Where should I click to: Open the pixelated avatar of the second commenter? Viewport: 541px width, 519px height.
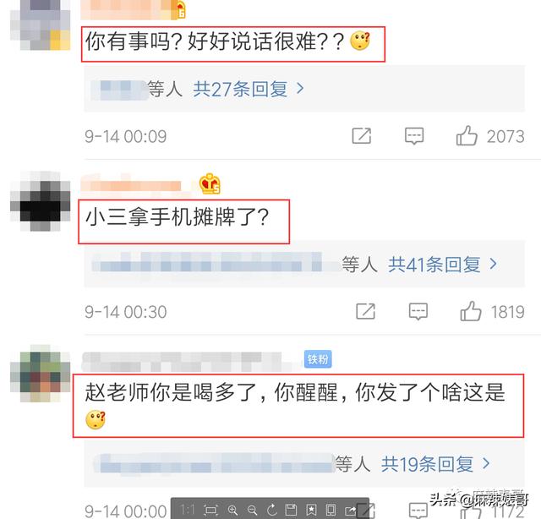coord(41,201)
